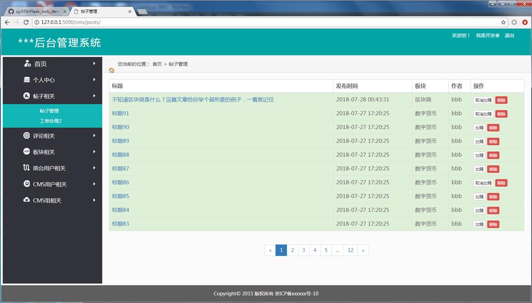532x303 pixels.
Task: Click the site info icon in the address bar
Action: click(37, 23)
